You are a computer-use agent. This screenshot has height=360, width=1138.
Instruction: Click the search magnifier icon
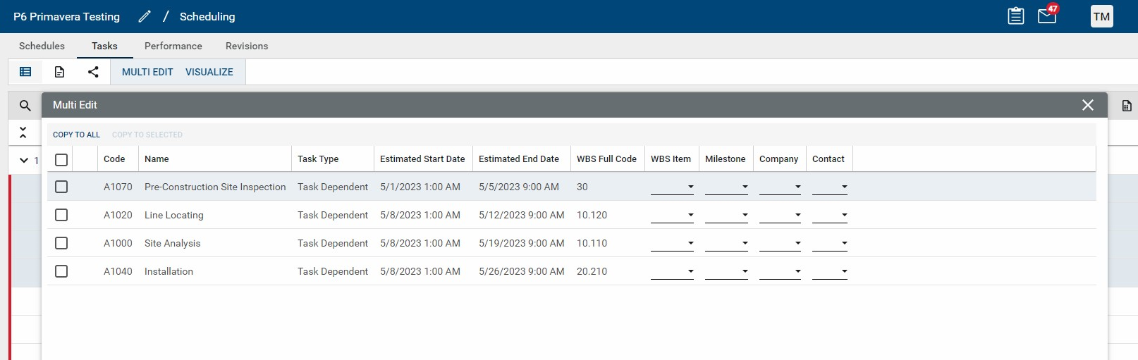click(25, 106)
